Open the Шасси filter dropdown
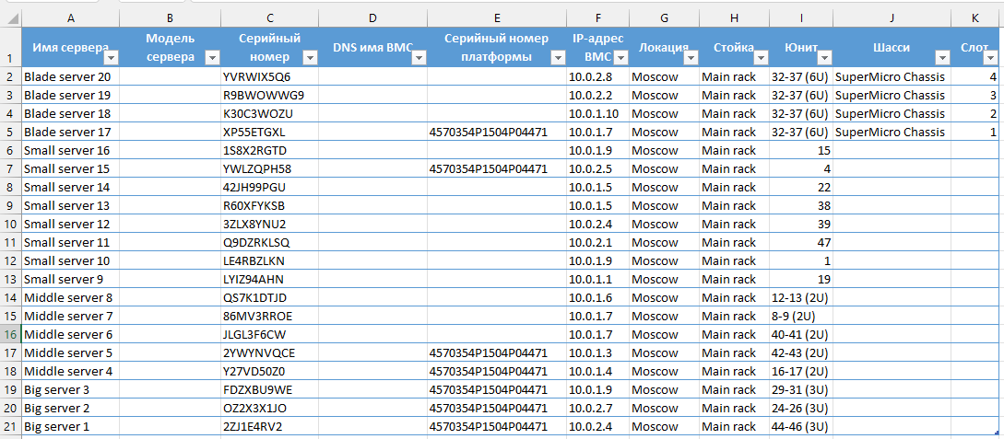The width and height of the screenshot is (1004, 439). click(943, 57)
